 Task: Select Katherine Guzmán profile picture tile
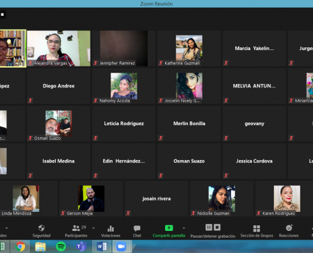point(189,48)
